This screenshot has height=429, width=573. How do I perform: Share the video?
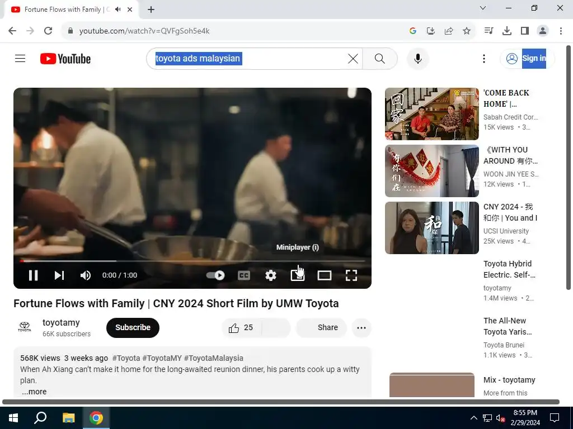(x=321, y=327)
